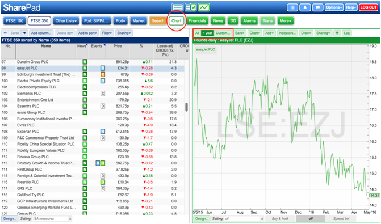Open the More dropdown menu

(285, 21)
